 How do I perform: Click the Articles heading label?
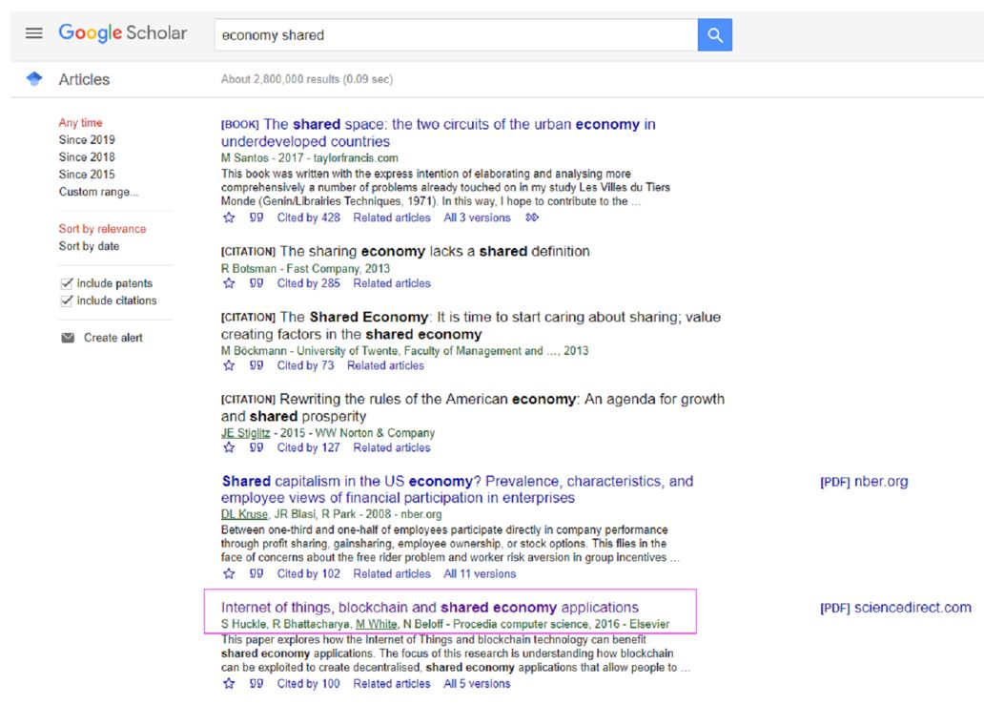pyautogui.click(x=84, y=80)
